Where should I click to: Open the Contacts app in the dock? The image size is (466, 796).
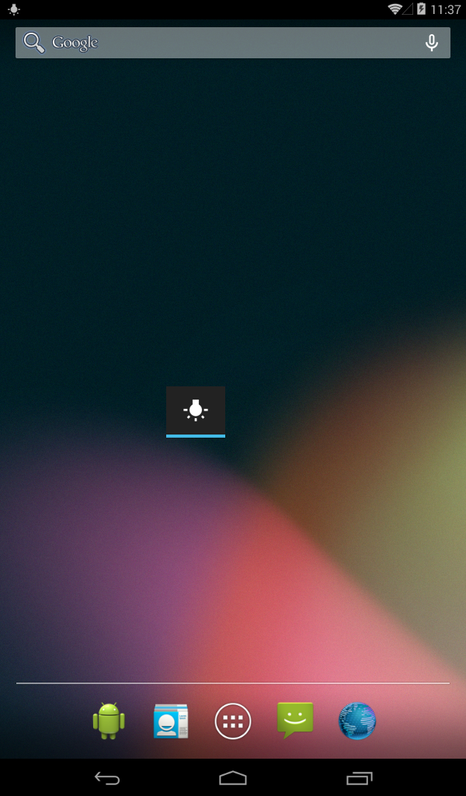pyautogui.click(x=171, y=721)
